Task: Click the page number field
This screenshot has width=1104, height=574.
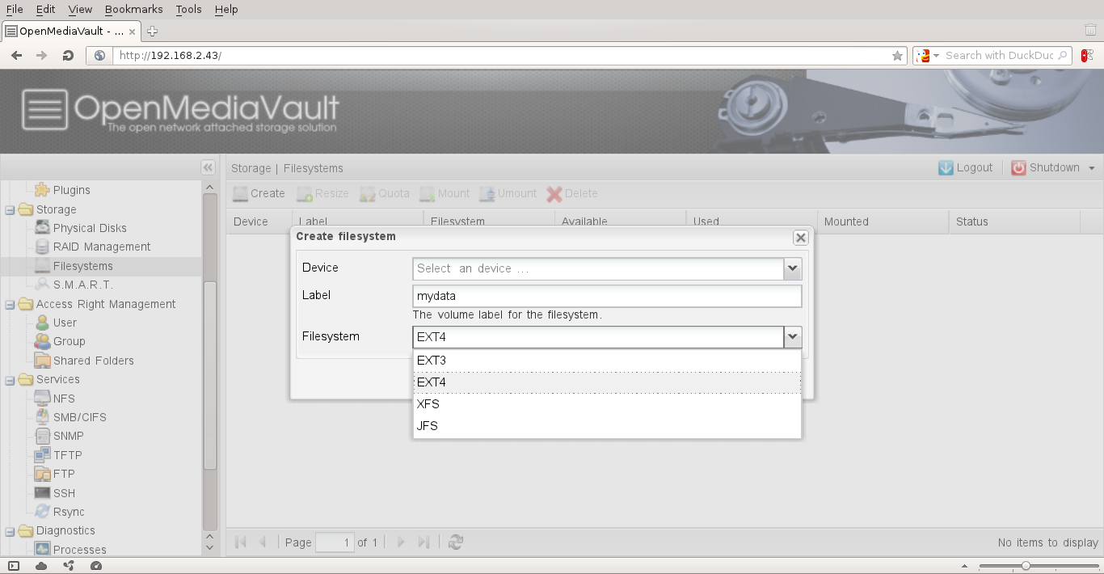Action: point(335,542)
